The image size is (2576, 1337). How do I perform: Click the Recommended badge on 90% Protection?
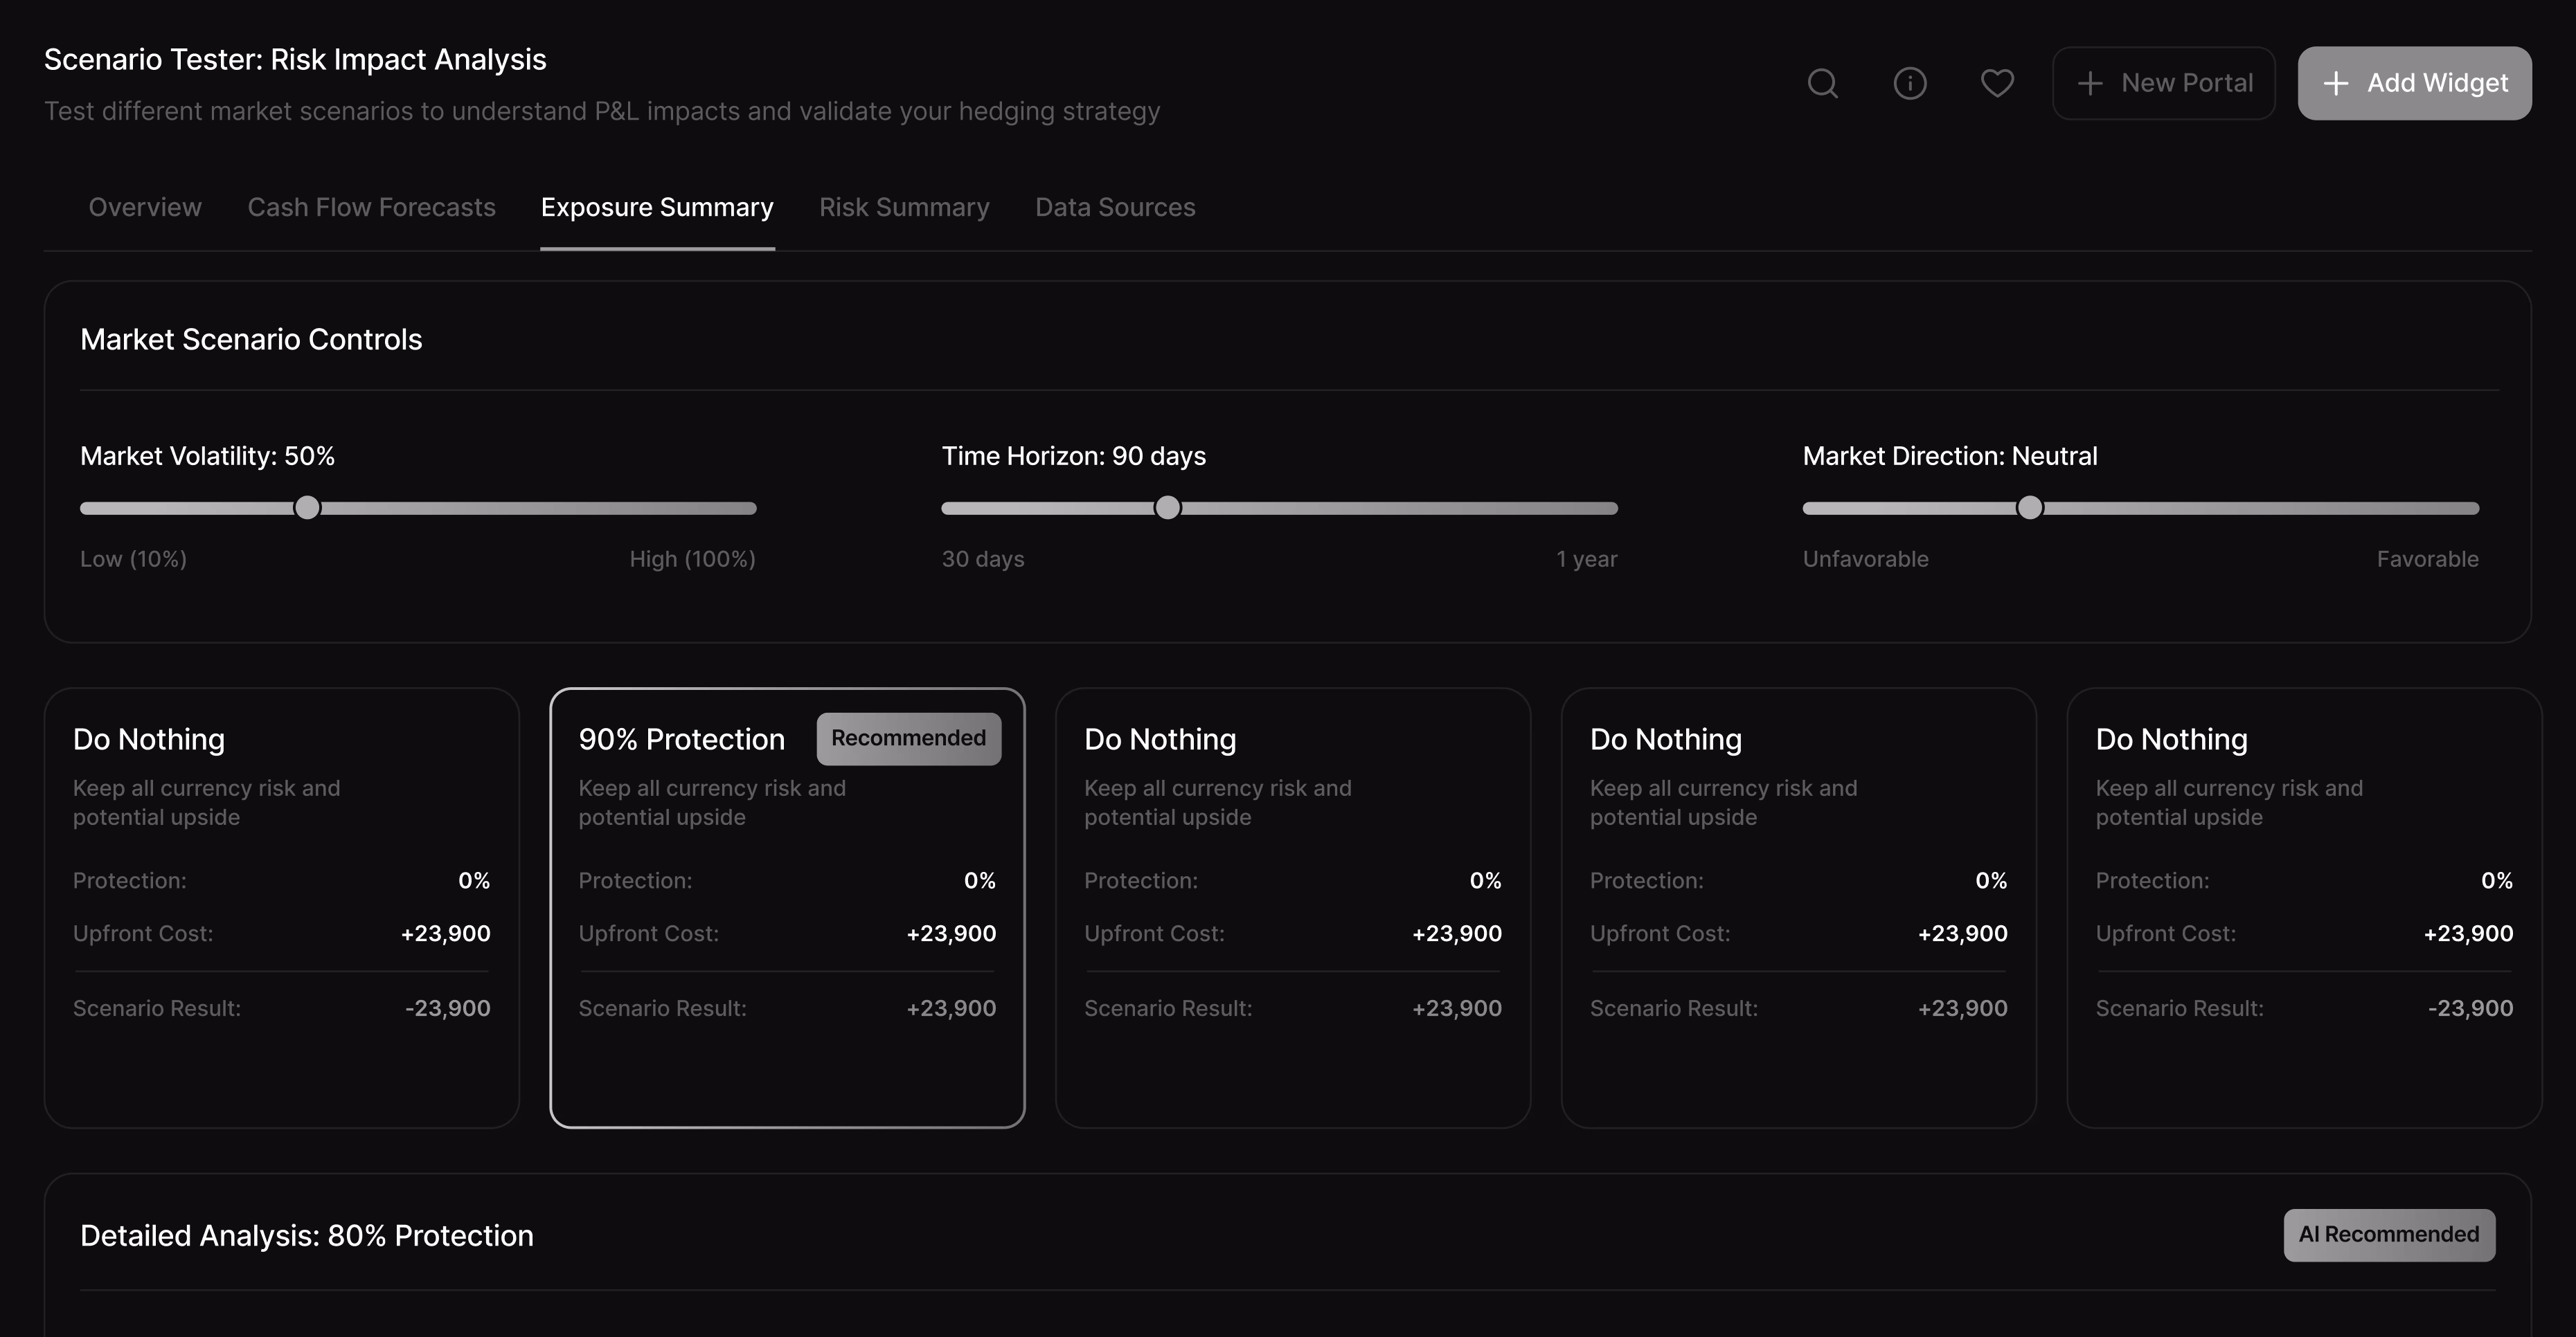click(x=908, y=738)
